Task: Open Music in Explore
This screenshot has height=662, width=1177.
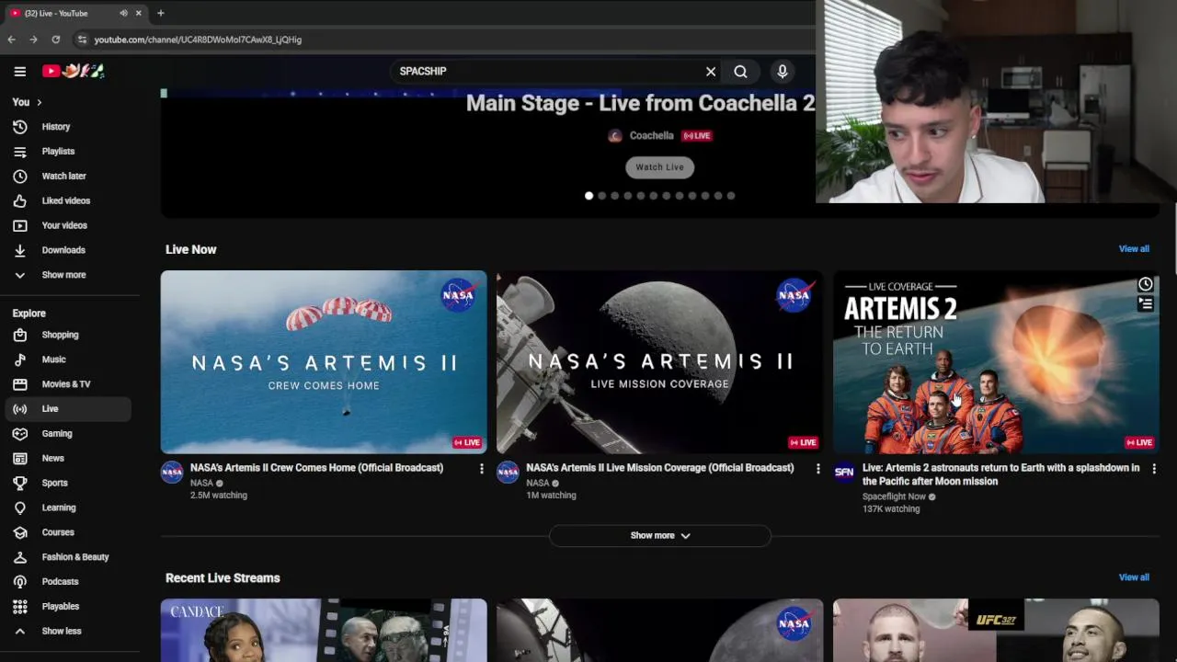Action: [x=67, y=360]
